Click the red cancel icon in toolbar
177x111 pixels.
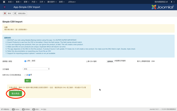[x=5, y=13]
